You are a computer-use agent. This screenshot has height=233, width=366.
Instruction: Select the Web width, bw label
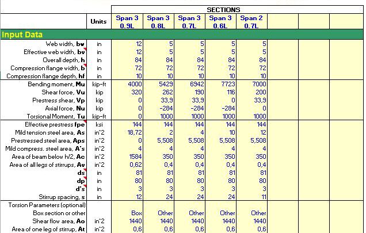click(x=65, y=44)
